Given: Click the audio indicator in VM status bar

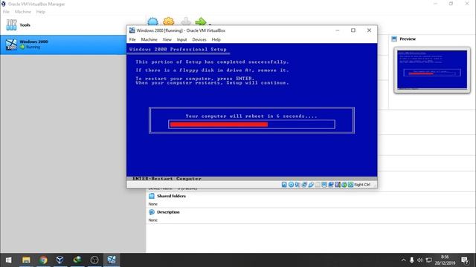Looking at the screenshot, I should pos(297,185).
